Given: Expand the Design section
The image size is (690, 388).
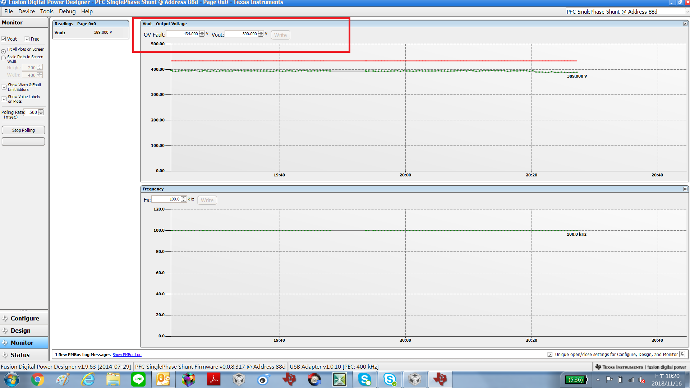Looking at the screenshot, I should point(24,331).
